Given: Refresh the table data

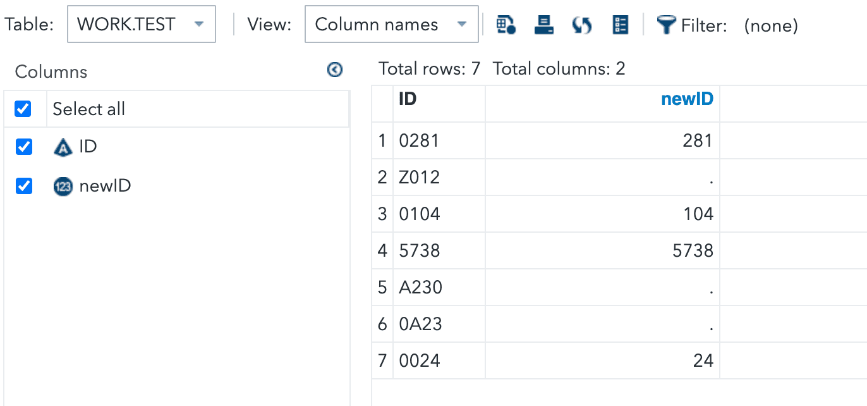Looking at the screenshot, I should [581, 25].
